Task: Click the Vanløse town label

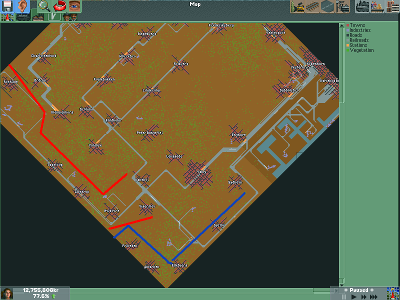Action: (95, 145)
